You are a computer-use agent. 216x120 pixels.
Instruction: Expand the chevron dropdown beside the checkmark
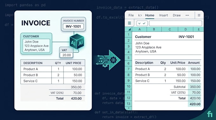point(139,23)
